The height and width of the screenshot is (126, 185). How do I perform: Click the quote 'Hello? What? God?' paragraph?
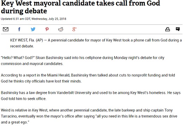pyautogui.click(x=82, y=61)
